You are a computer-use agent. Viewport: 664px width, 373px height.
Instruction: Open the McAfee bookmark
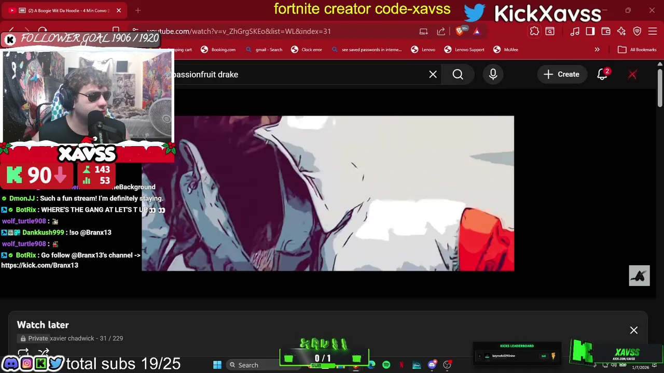point(506,50)
